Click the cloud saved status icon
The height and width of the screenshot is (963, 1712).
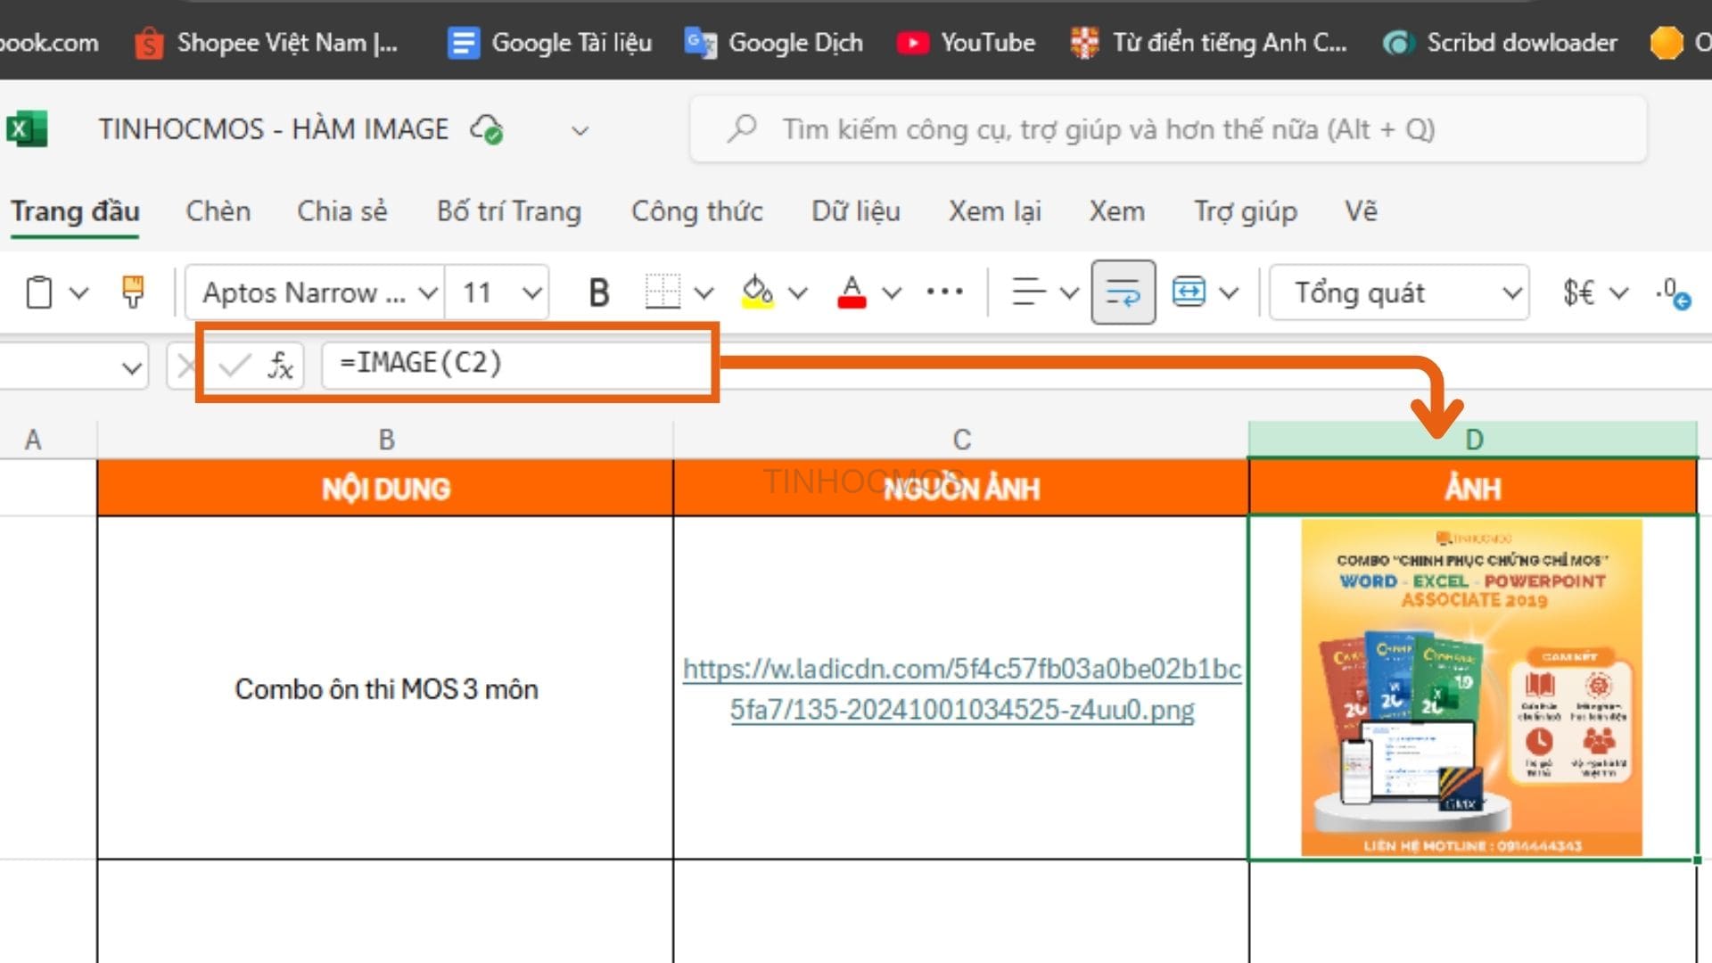487,129
